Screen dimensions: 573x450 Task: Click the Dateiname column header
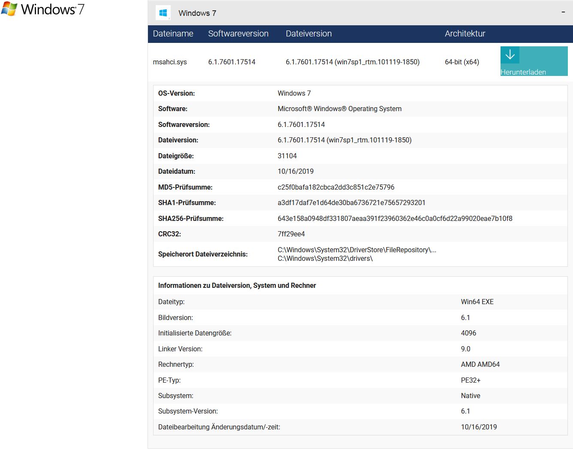[x=173, y=33]
